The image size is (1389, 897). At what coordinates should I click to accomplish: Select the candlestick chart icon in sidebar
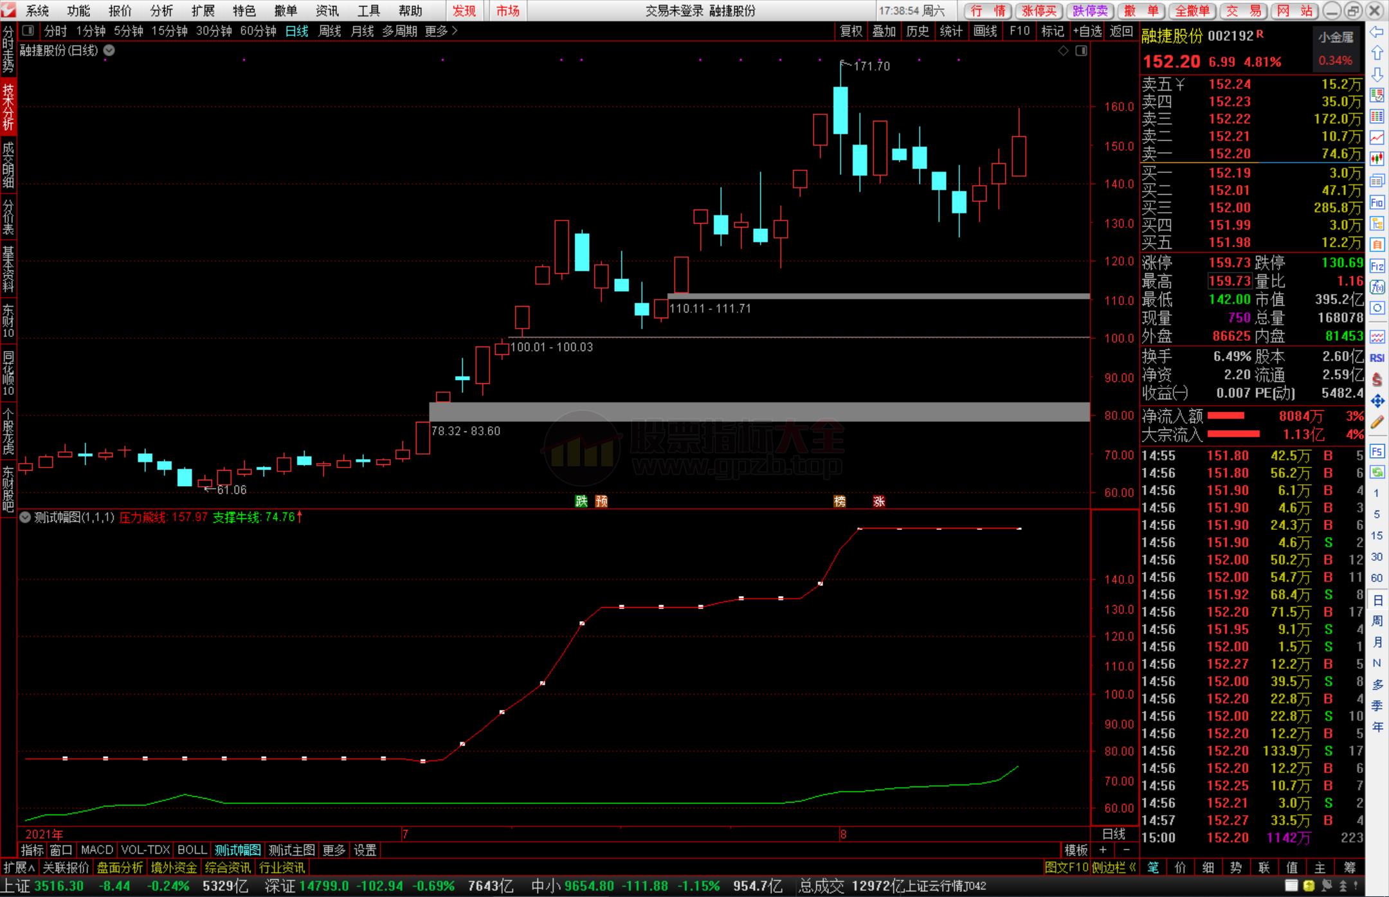(1377, 158)
